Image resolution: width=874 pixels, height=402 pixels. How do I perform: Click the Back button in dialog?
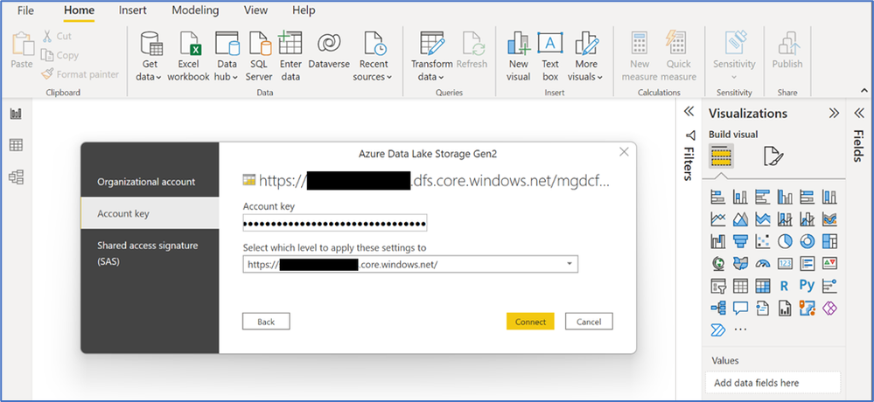pos(266,322)
